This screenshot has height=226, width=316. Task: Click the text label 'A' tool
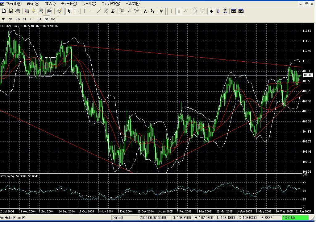[x=145, y=11]
